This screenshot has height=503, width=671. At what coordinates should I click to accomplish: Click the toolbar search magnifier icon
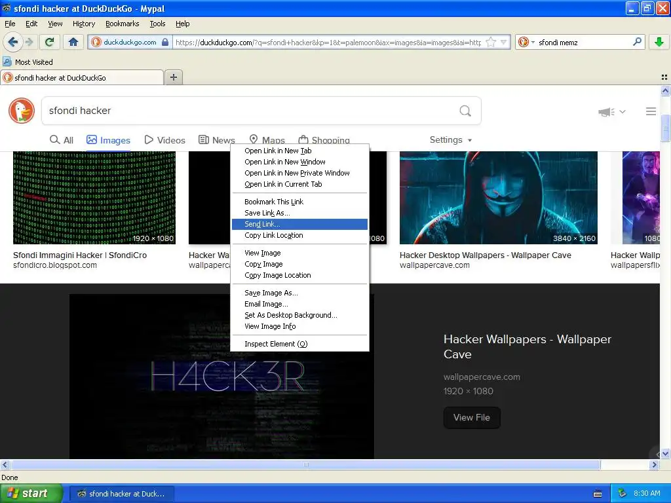(637, 42)
